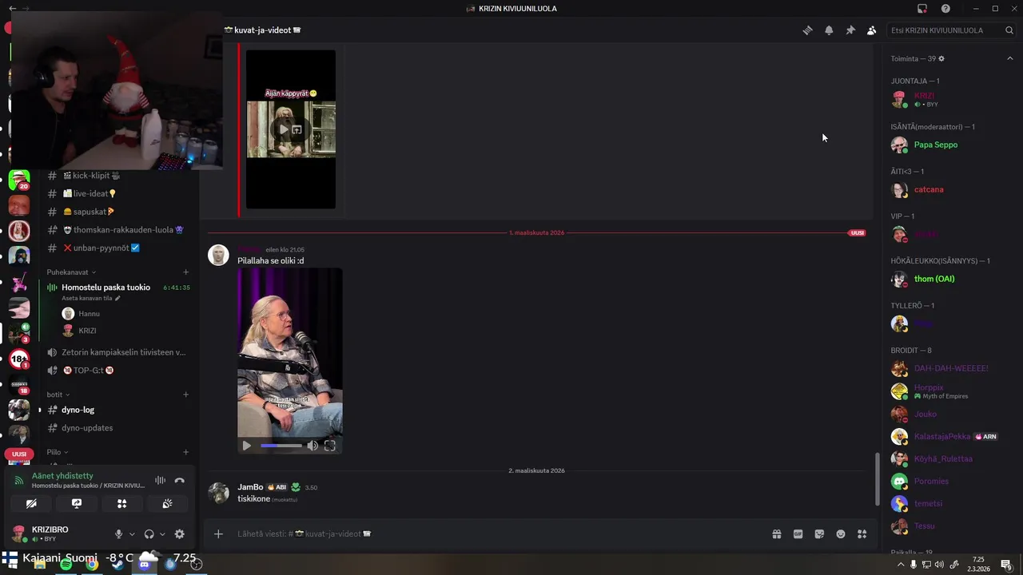Screen dimensions: 1023x575
Task: Open the gift icon in message bar
Action: (x=776, y=534)
